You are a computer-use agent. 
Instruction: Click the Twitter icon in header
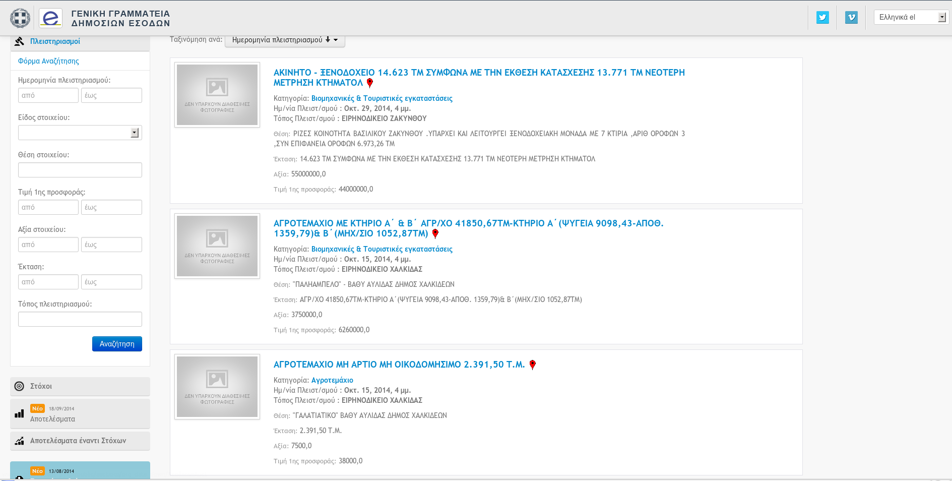click(x=822, y=18)
